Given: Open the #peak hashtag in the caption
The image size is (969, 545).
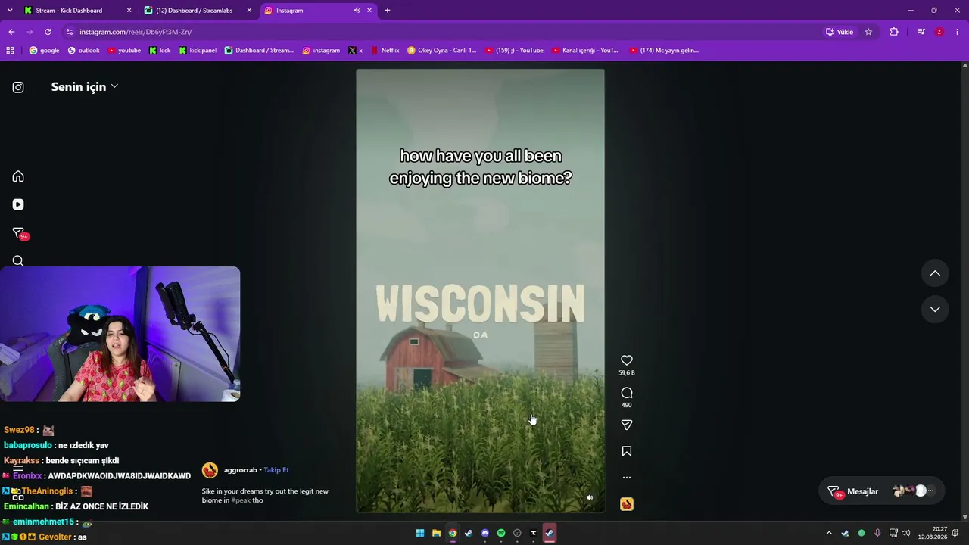Looking at the screenshot, I should click(241, 500).
